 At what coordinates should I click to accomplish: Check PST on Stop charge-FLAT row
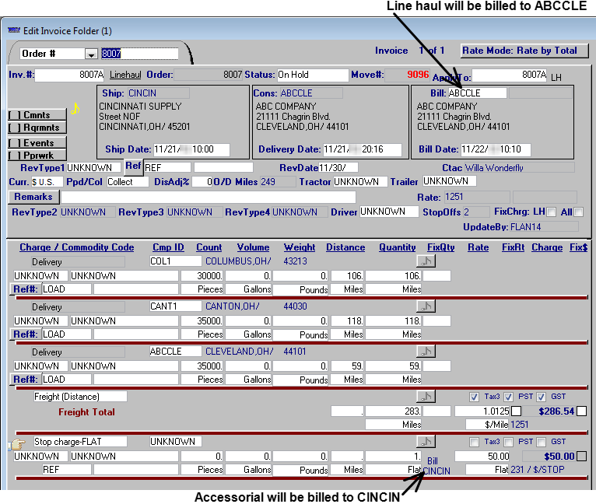[x=508, y=442]
